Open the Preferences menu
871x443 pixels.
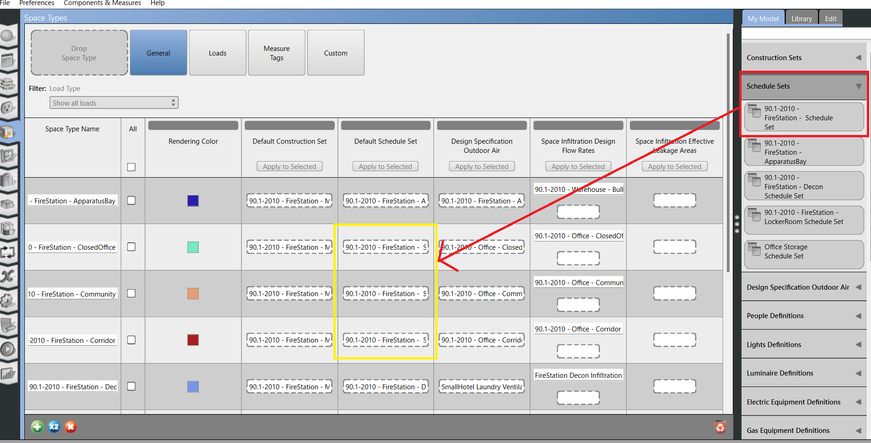pyautogui.click(x=37, y=3)
